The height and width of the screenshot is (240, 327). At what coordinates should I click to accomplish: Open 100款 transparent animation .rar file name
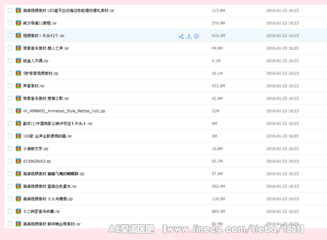tap(47, 137)
